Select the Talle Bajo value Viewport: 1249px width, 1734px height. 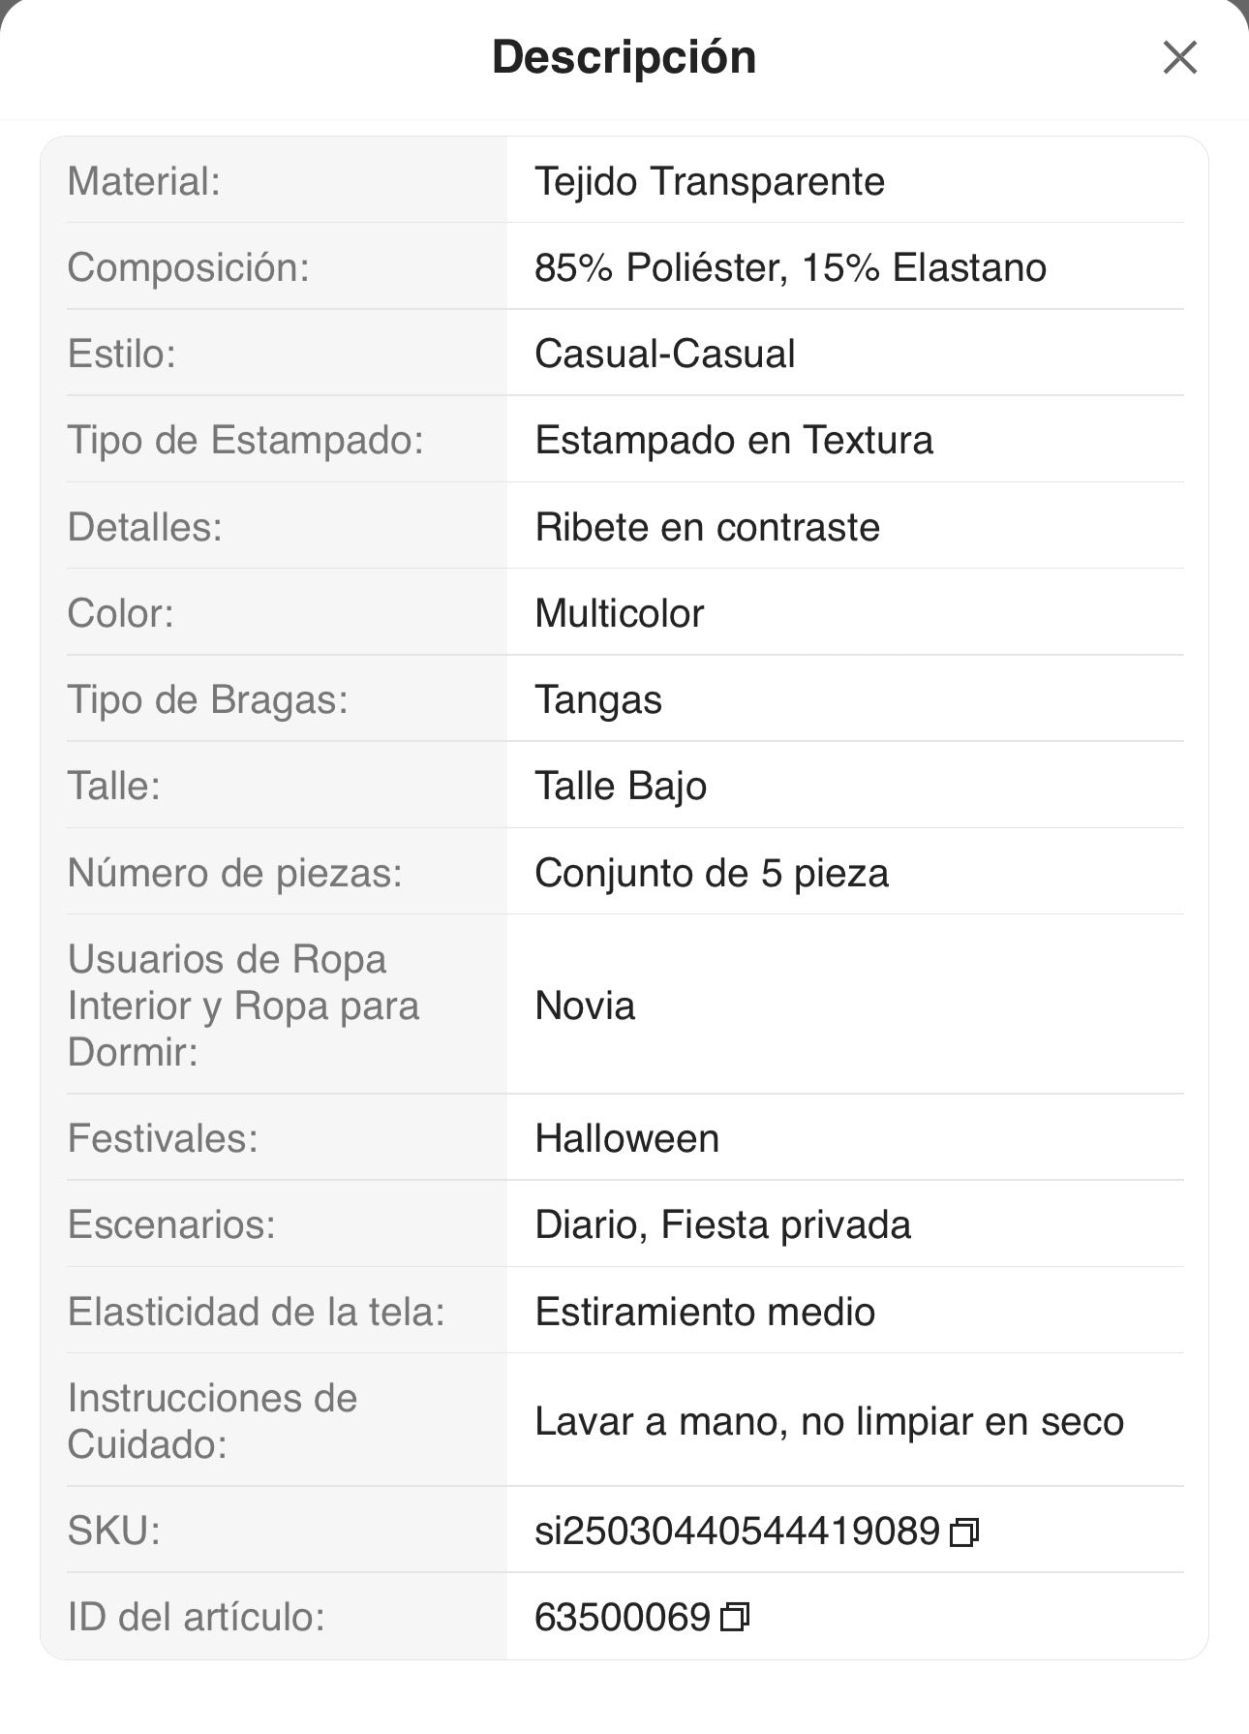point(620,787)
